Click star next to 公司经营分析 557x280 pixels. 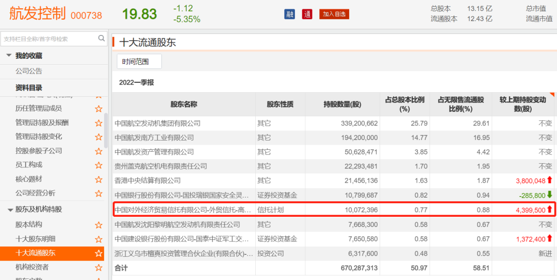99,194
